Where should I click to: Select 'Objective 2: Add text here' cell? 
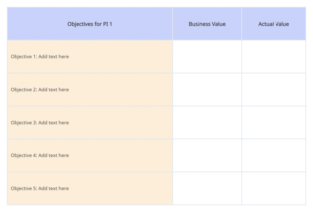click(x=90, y=90)
